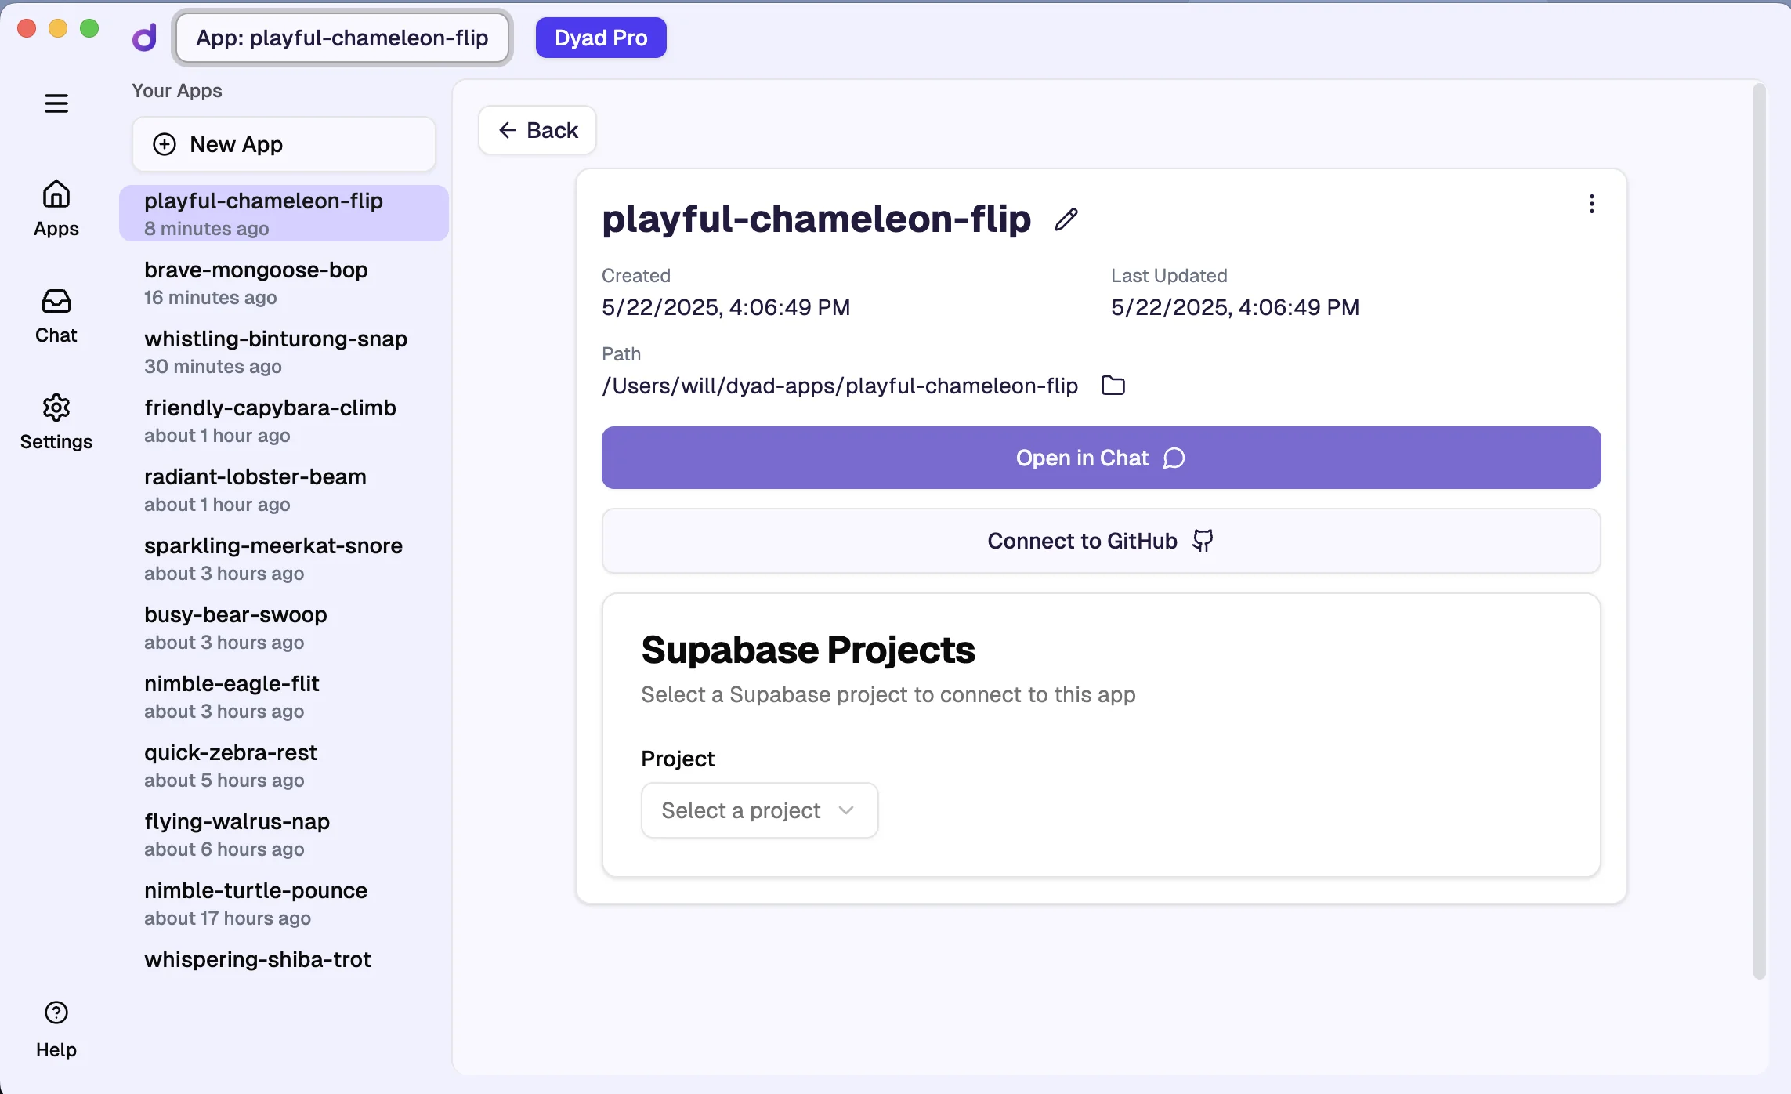The width and height of the screenshot is (1791, 1094).
Task: Open the app folder via folder icon
Action: 1113,386
